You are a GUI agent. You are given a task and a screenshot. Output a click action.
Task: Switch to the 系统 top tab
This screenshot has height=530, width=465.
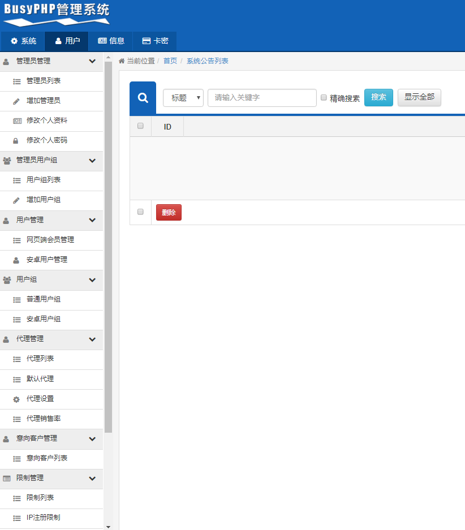pos(23,41)
